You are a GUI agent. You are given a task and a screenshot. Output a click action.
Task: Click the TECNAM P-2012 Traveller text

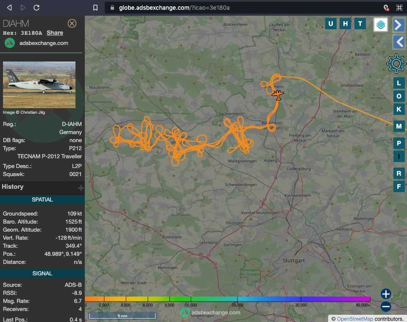(x=50, y=156)
